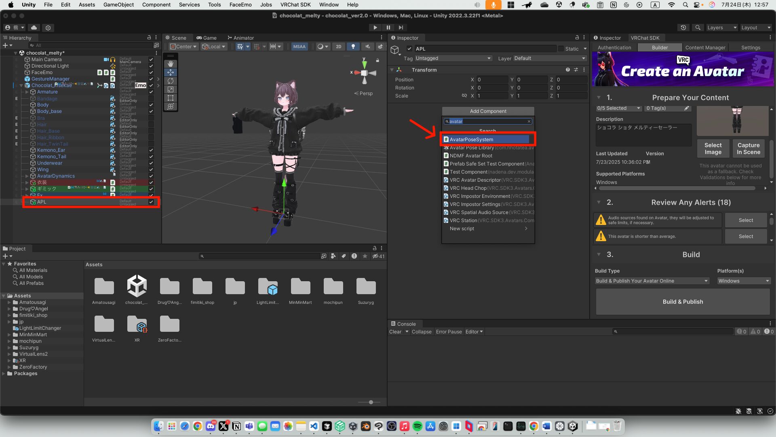Activate the Rotate tool
The image size is (776, 437).
[x=170, y=81]
